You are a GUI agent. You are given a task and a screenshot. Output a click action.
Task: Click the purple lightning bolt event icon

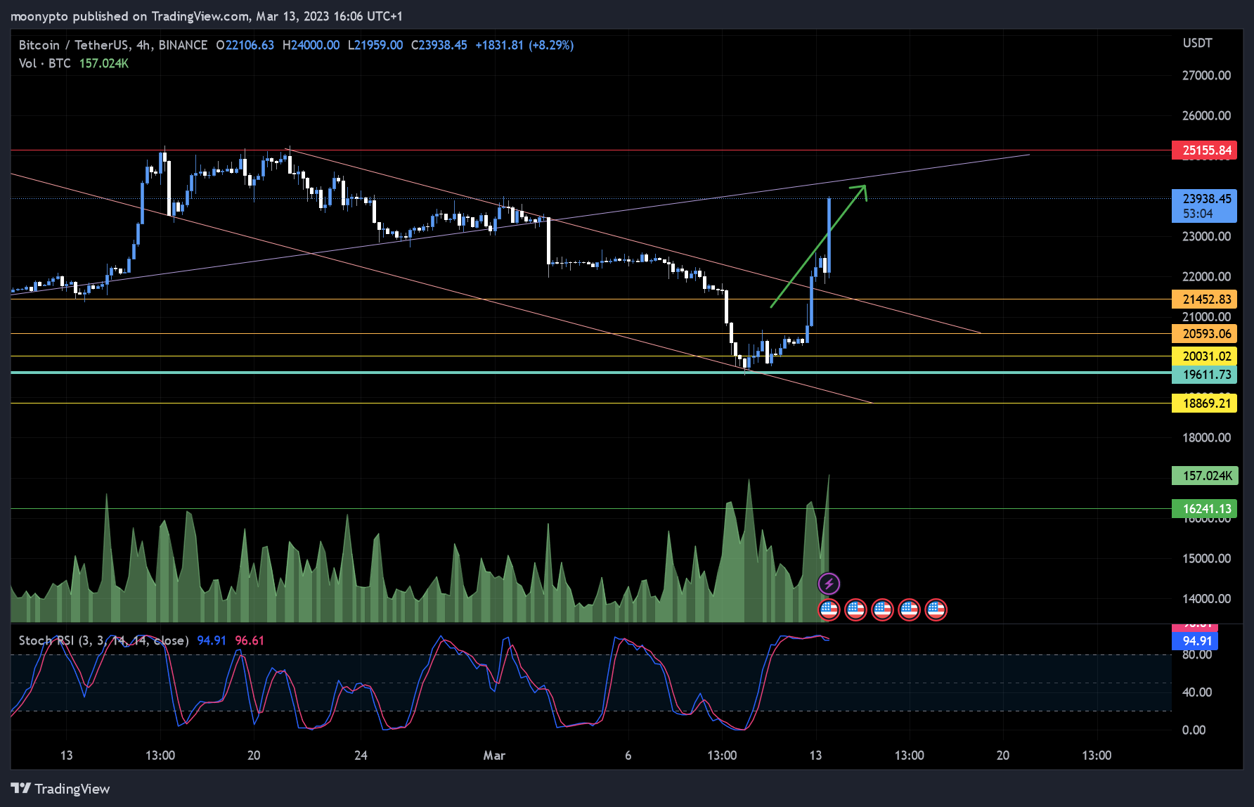829,583
